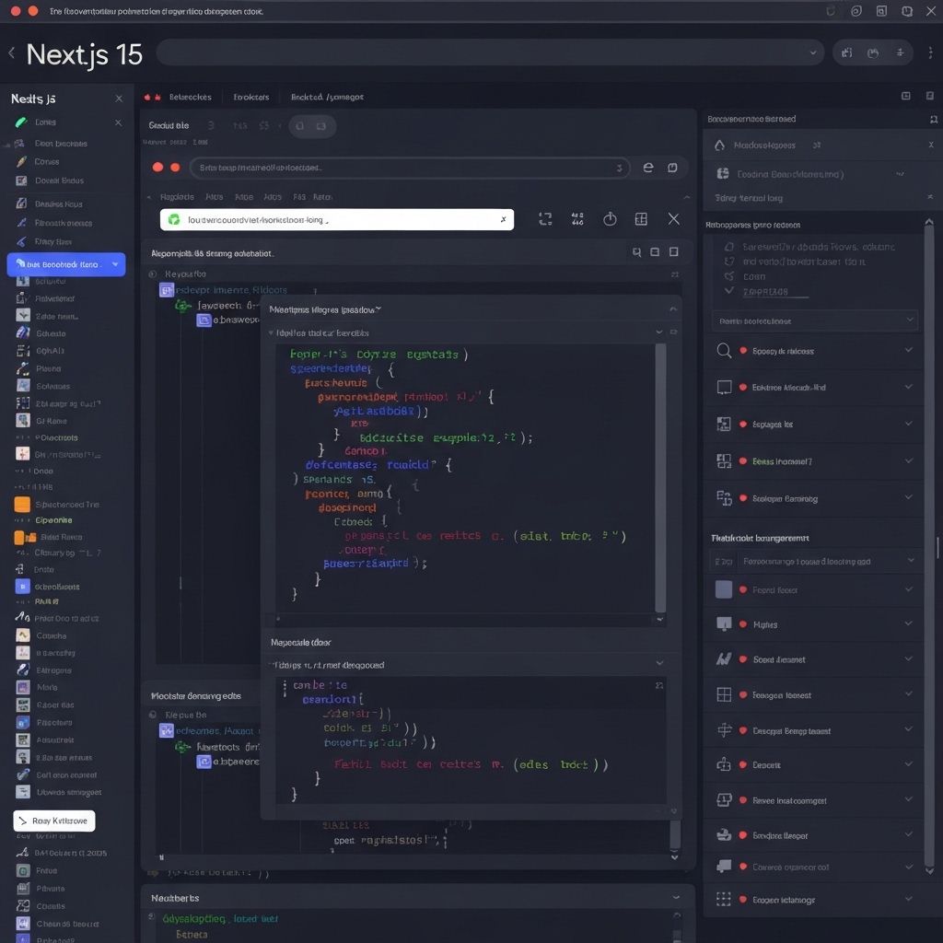943x943 pixels.
Task: Click the white 'Roay Kvtisrowe' button in the sidebar
Action: (54, 821)
